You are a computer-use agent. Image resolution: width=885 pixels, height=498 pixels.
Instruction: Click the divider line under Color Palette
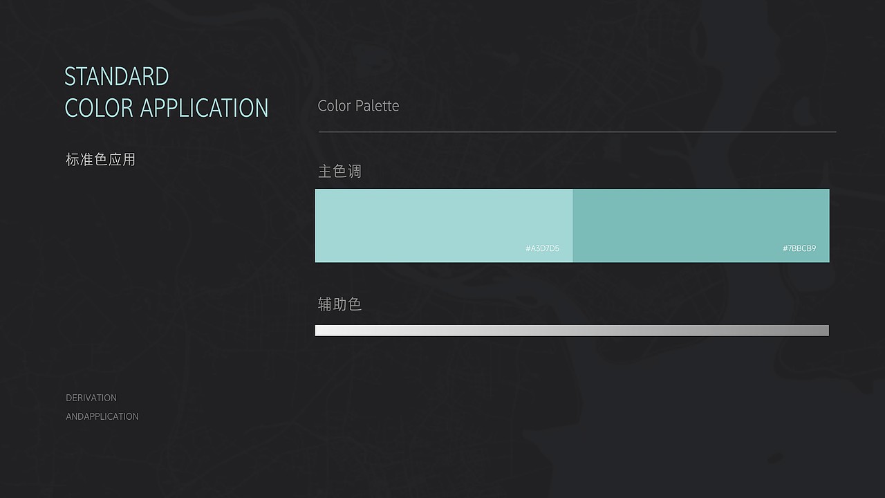tap(577, 131)
